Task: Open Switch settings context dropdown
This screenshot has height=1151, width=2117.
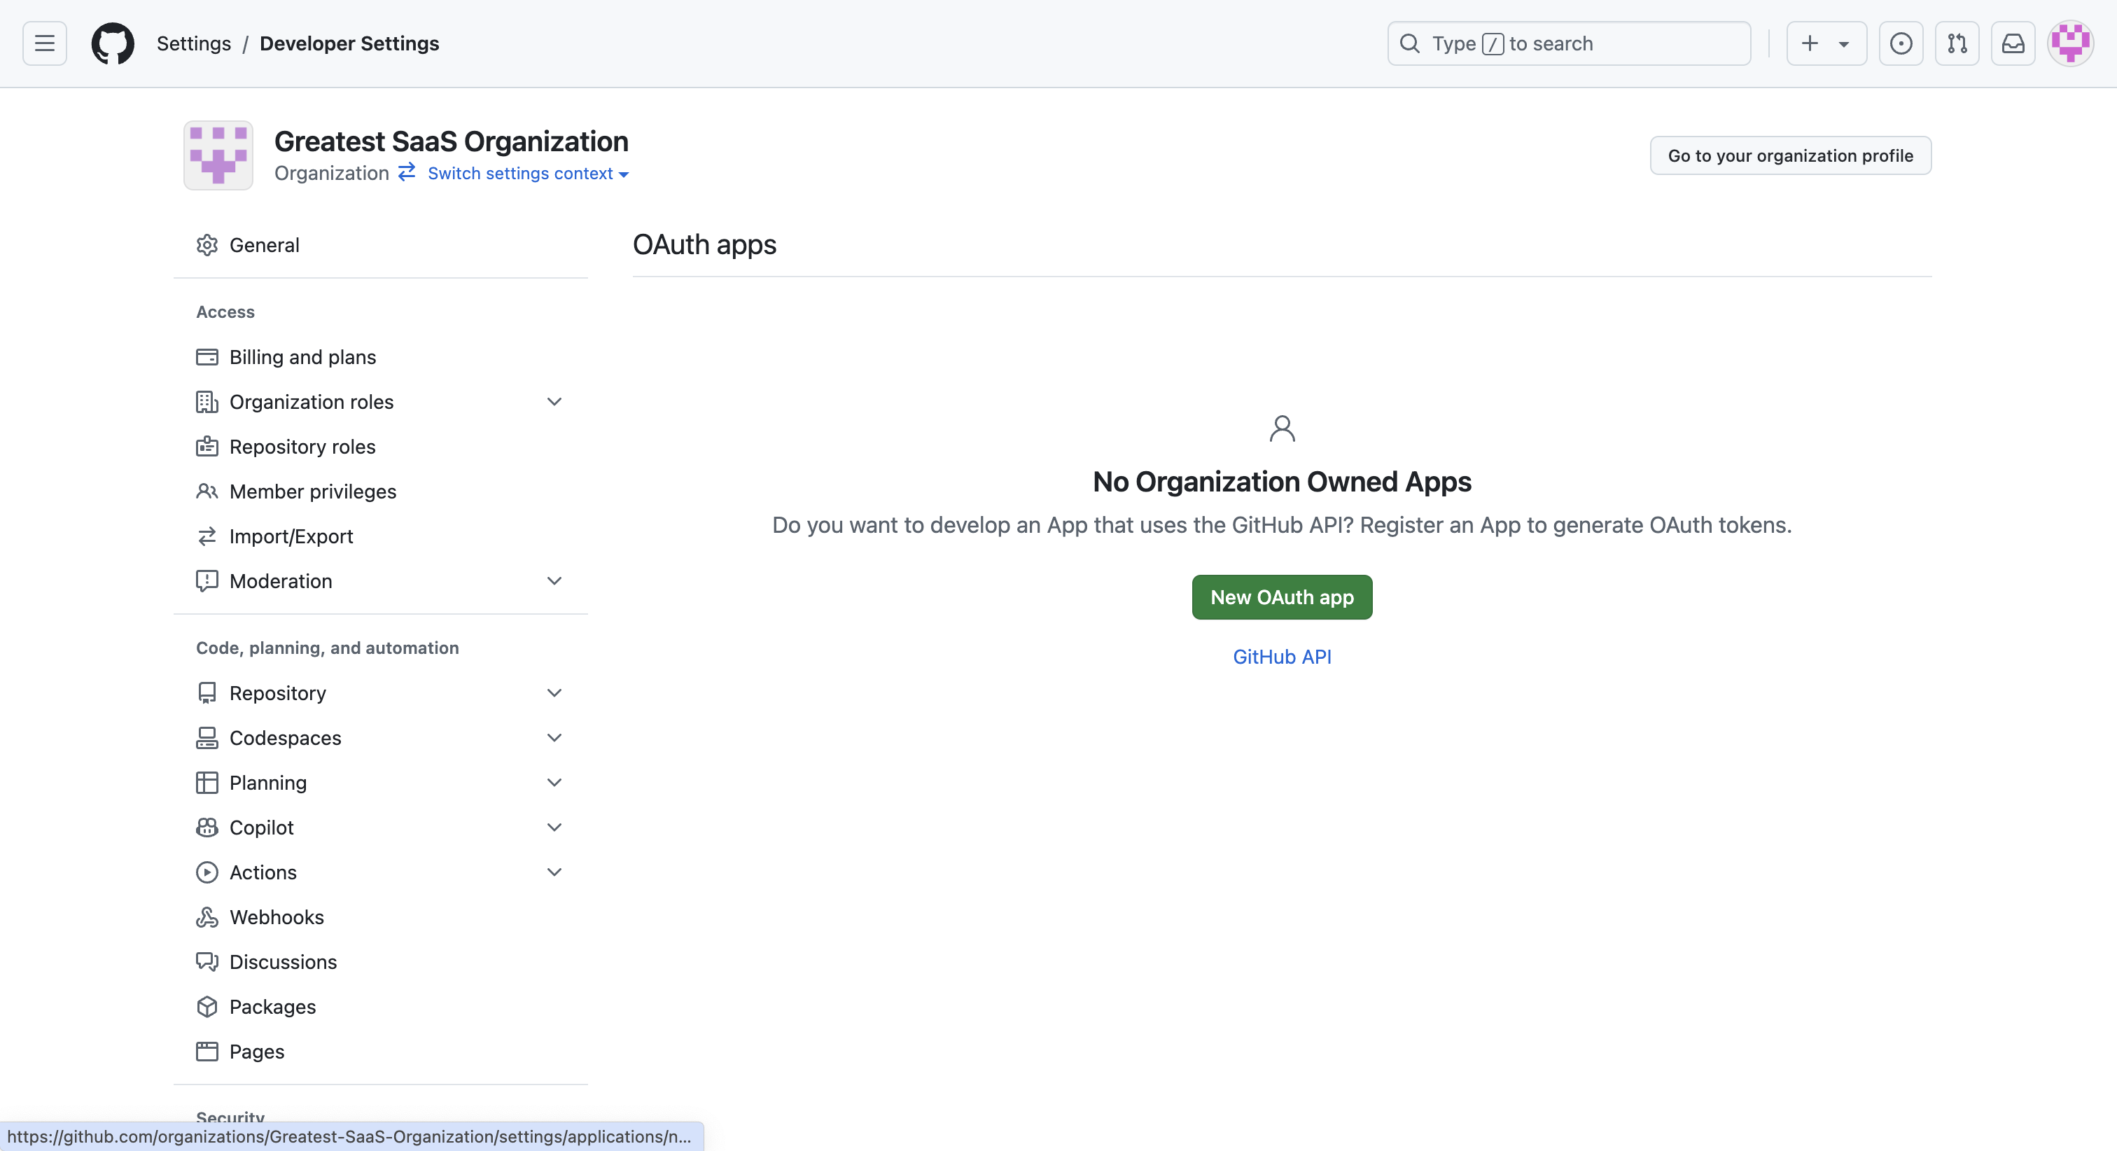Action: pos(528,174)
